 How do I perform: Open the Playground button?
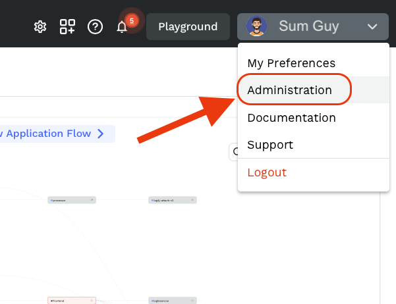pos(188,27)
